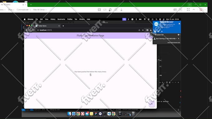The height and width of the screenshot is (119, 212).
Task: Open the Chrome side panel icon
Action: point(147,30)
